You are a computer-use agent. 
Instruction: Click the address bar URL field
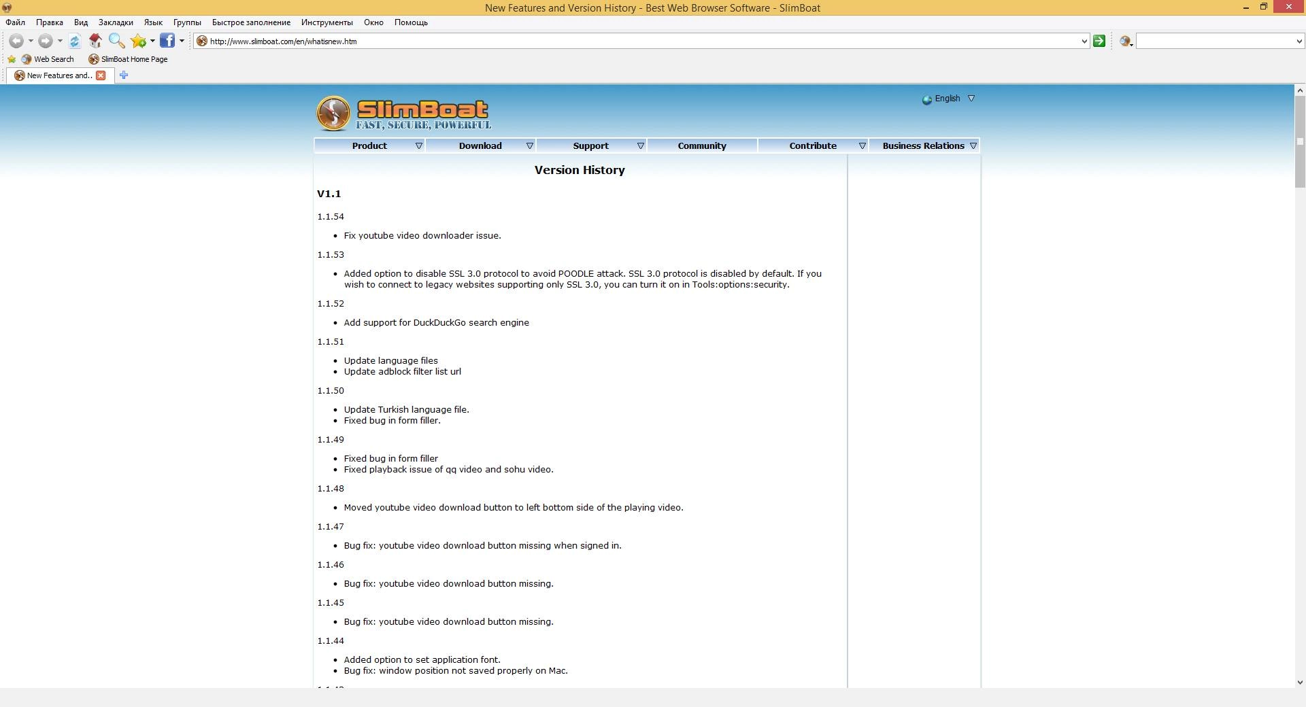(643, 41)
